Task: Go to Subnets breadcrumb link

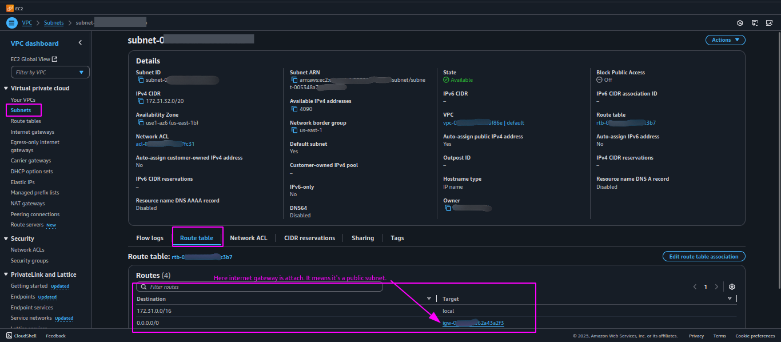Action: [54, 23]
